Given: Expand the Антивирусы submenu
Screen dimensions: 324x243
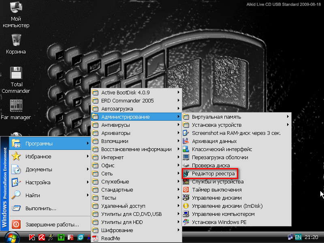Looking at the screenshot, I should click(x=136, y=125).
